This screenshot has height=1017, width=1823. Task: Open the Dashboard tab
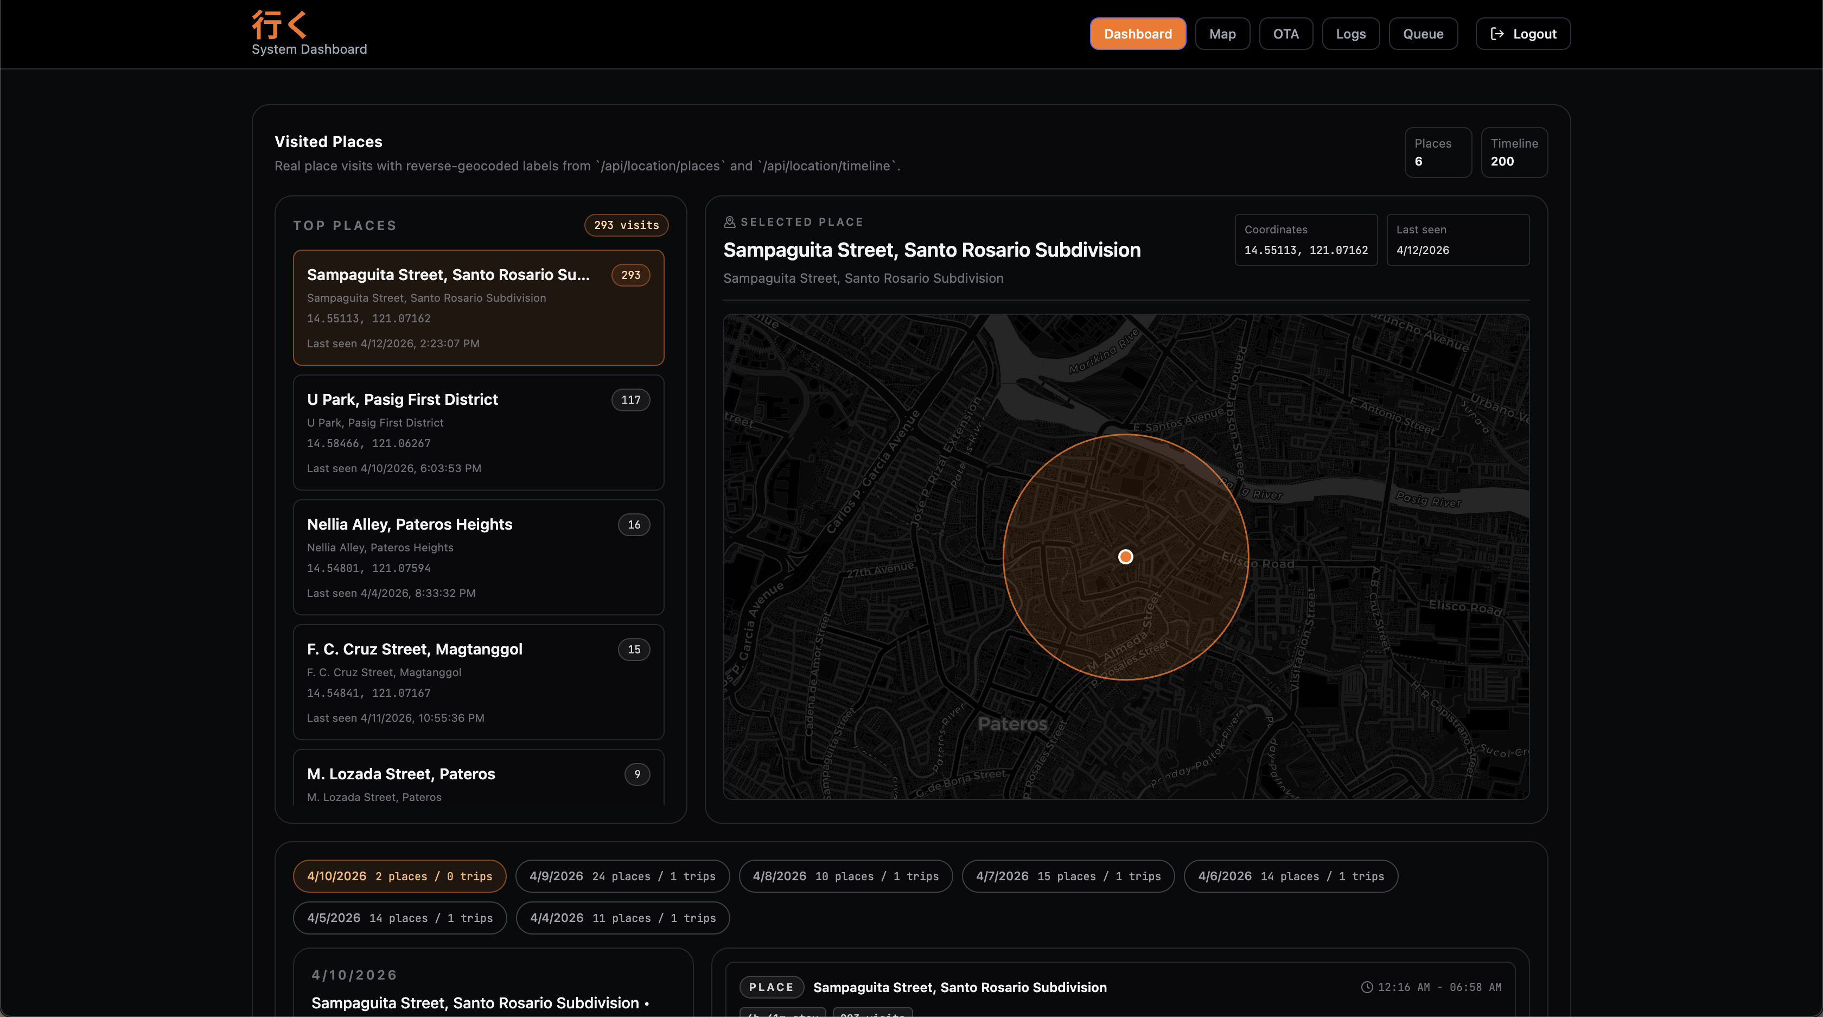pos(1137,34)
